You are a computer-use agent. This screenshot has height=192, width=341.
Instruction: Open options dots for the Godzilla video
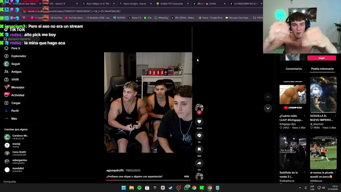coord(335,116)
